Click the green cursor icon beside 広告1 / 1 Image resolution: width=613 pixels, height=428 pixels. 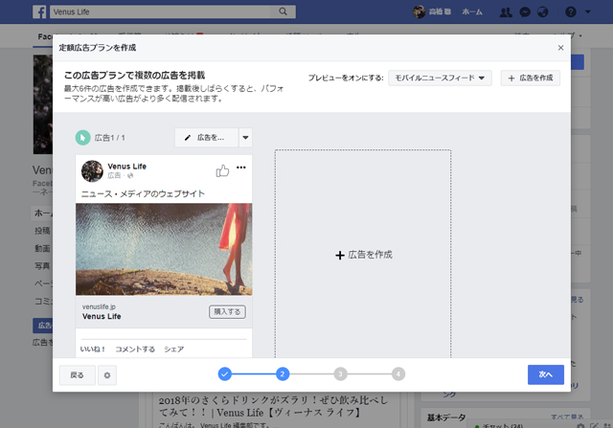[x=82, y=138]
